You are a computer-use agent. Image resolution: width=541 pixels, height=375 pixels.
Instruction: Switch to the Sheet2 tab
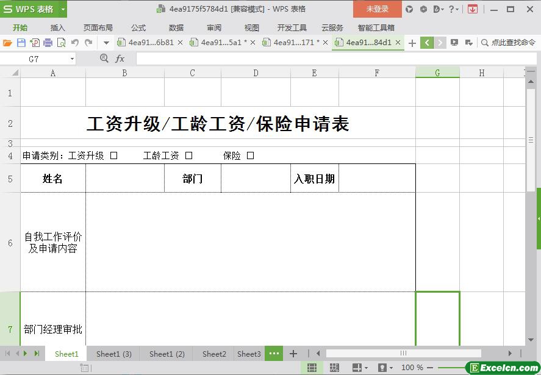(x=214, y=354)
